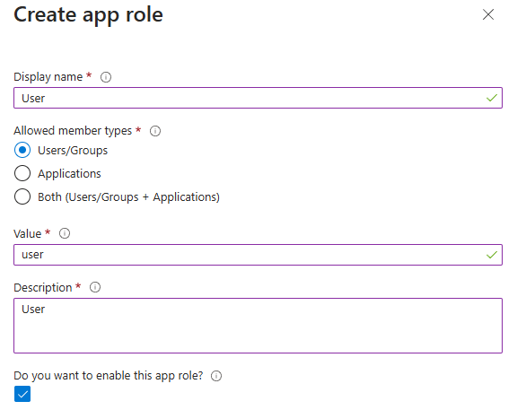Click the 'Do you want to enable this app role?' text
Screen dimensions: 517x410
click(109, 376)
